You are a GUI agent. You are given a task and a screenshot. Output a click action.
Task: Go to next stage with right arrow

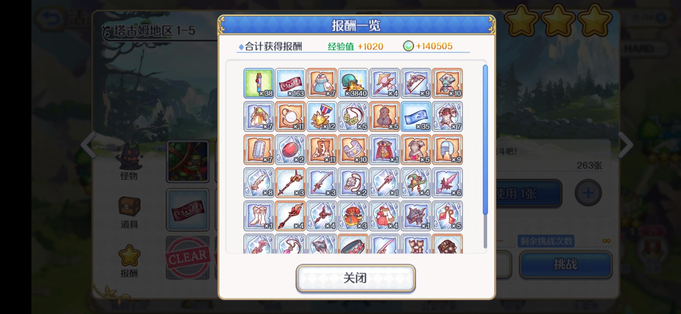pos(625,145)
